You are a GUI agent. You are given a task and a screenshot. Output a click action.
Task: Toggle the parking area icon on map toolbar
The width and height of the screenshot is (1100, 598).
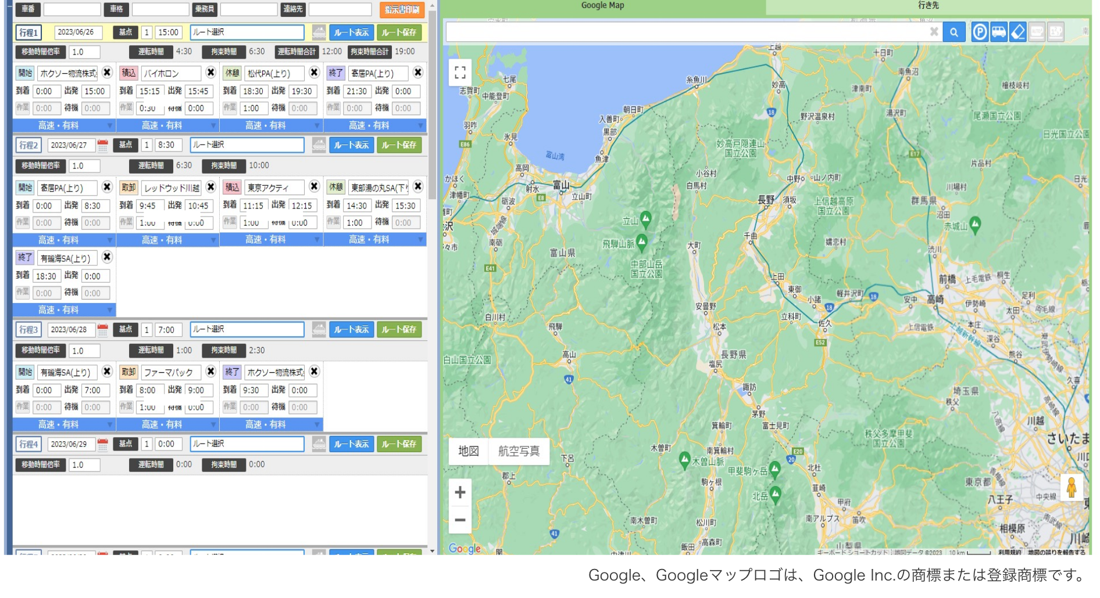(x=980, y=32)
